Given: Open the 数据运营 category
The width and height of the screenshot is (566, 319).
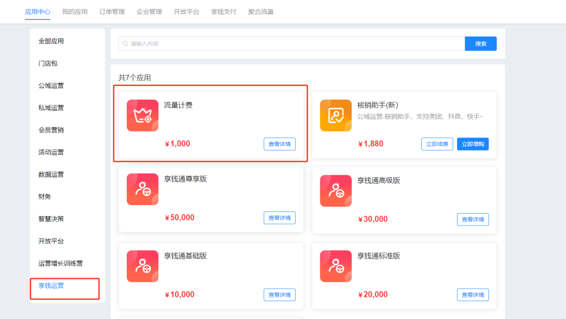Looking at the screenshot, I should pyautogui.click(x=50, y=174).
